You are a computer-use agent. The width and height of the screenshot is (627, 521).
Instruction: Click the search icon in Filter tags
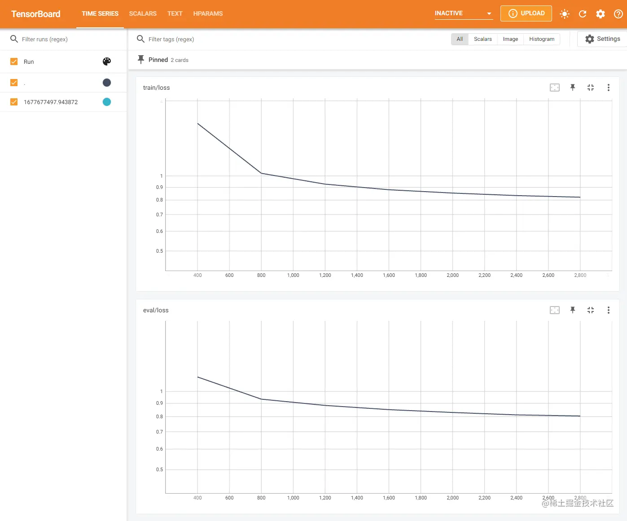click(x=140, y=39)
